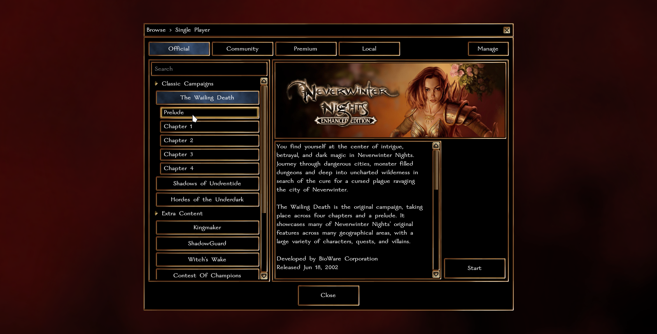Click description scroll up arrow
The image size is (657, 334).
(436, 145)
